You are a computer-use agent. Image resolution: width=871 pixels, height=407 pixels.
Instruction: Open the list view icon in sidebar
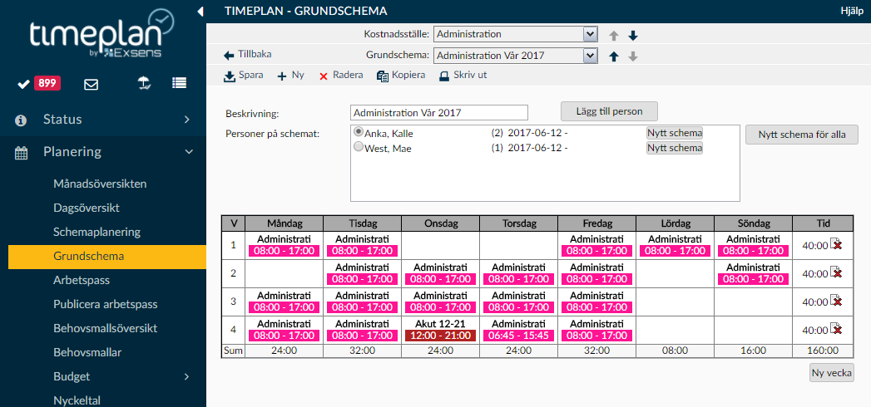pos(179,83)
